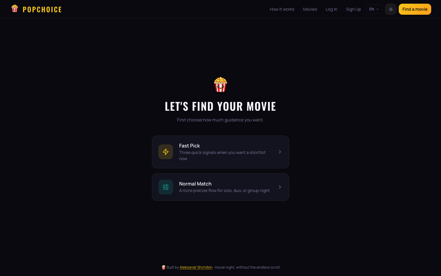Click the small popcorn icon in footer
This screenshot has width=441, height=276.
point(164,267)
